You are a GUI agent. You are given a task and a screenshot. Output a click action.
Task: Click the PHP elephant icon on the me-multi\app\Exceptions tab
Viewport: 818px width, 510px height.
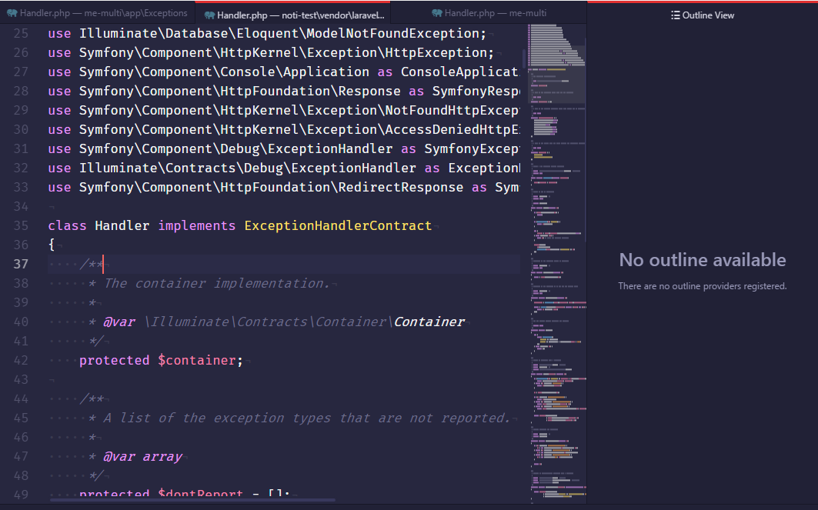pos(12,13)
